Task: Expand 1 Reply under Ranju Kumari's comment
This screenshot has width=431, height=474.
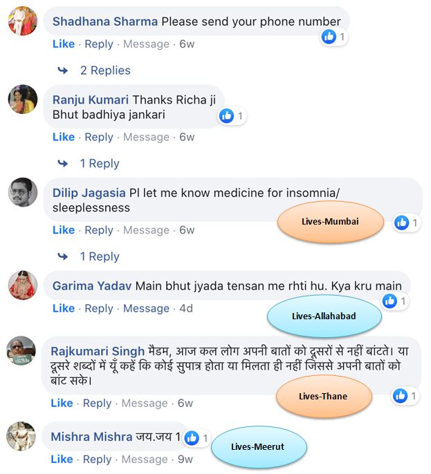Action: point(100,164)
